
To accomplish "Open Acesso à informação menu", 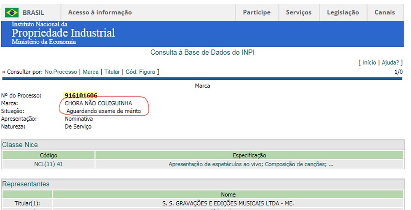I will [x=100, y=12].
